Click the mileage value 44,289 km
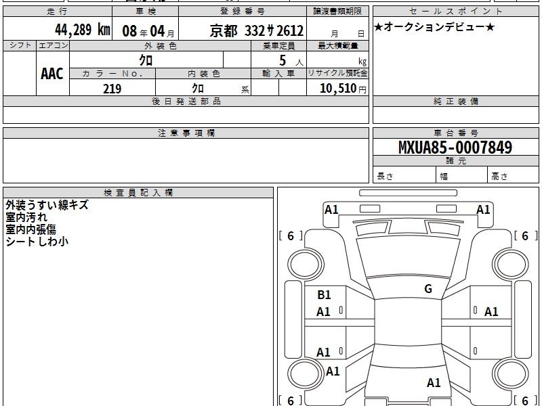 82,29
